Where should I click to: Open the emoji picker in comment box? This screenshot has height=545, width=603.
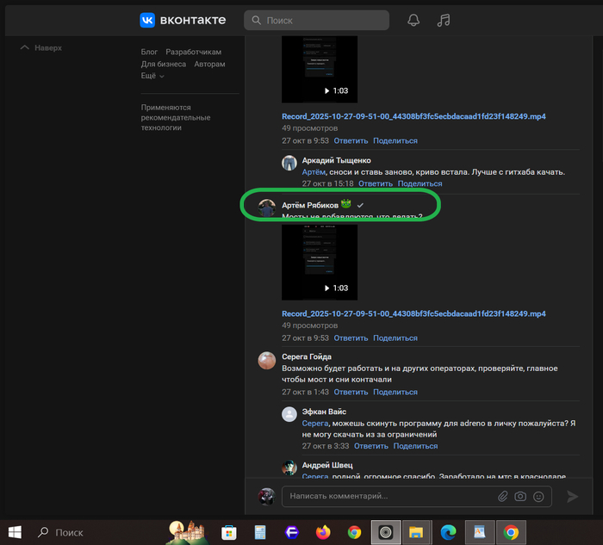[x=538, y=496]
